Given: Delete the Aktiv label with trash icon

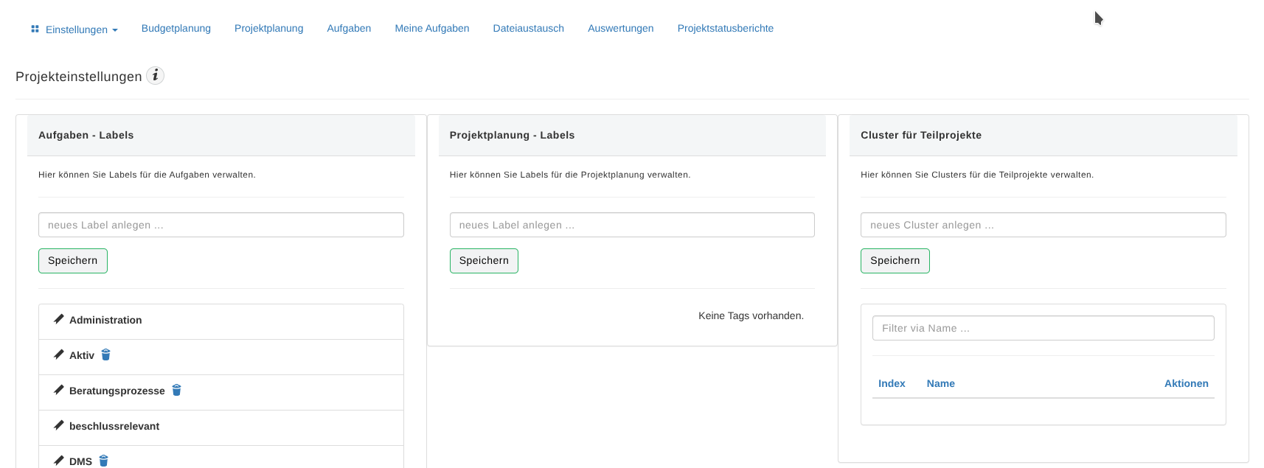Looking at the screenshot, I should click(x=106, y=355).
